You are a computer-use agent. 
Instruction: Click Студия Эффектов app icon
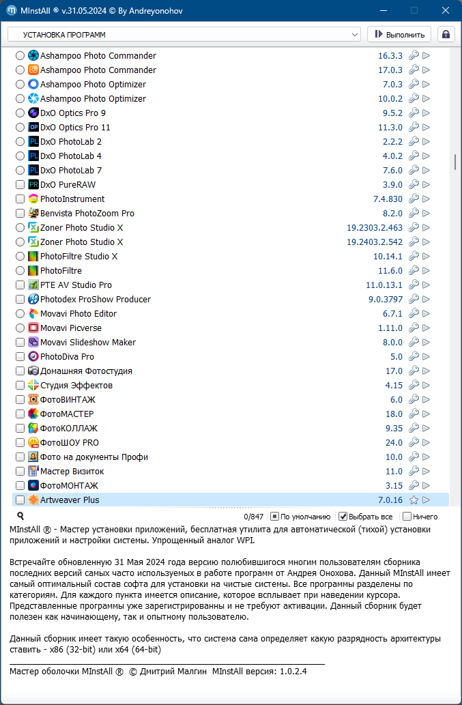(33, 386)
